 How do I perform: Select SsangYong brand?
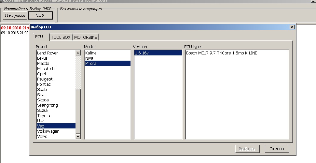pyautogui.click(x=56, y=105)
